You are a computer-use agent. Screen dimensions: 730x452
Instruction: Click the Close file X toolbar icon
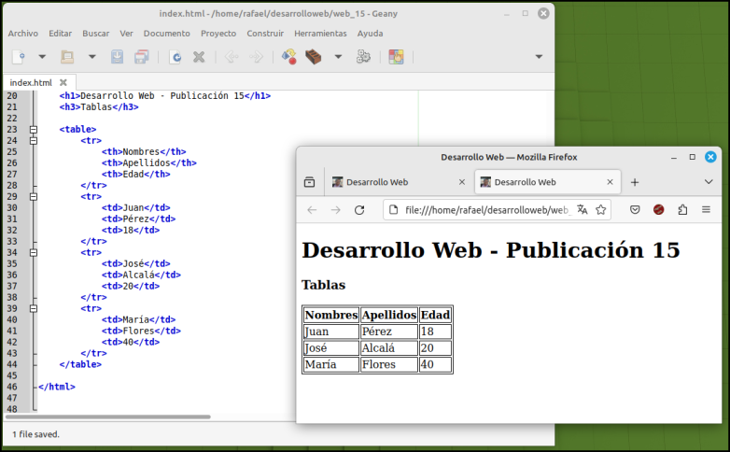click(x=199, y=57)
